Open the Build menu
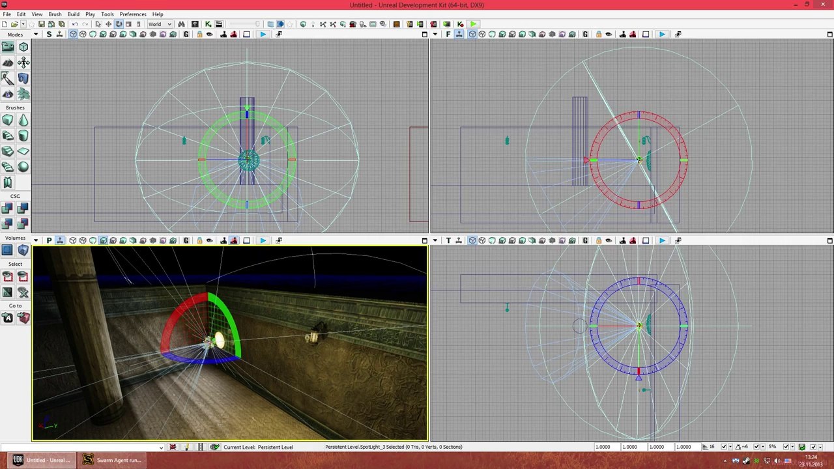 (x=73, y=14)
